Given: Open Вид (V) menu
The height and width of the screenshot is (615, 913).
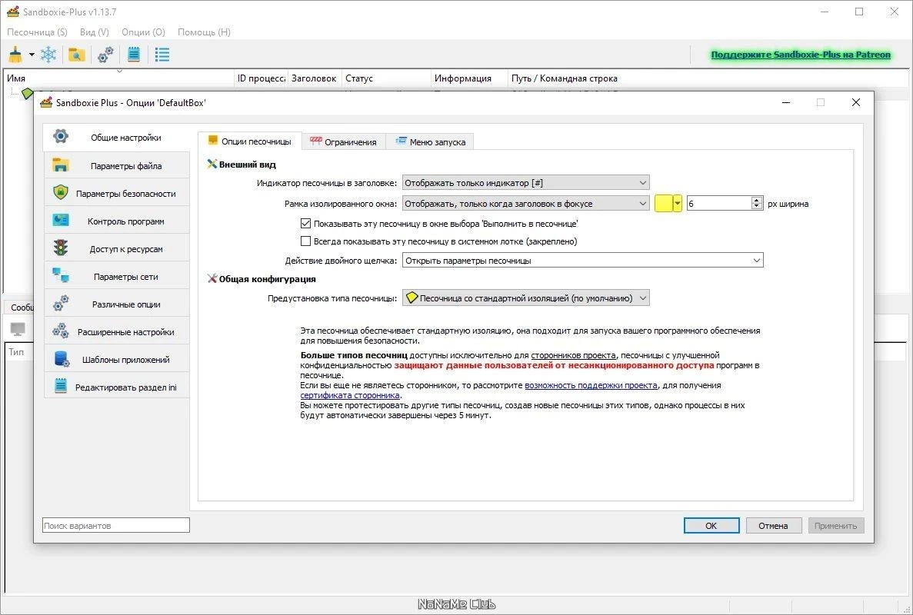Looking at the screenshot, I should pyautogui.click(x=95, y=32).
